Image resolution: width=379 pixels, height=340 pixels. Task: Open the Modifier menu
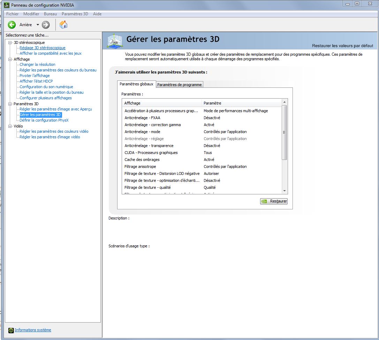[x=31, y=14]
